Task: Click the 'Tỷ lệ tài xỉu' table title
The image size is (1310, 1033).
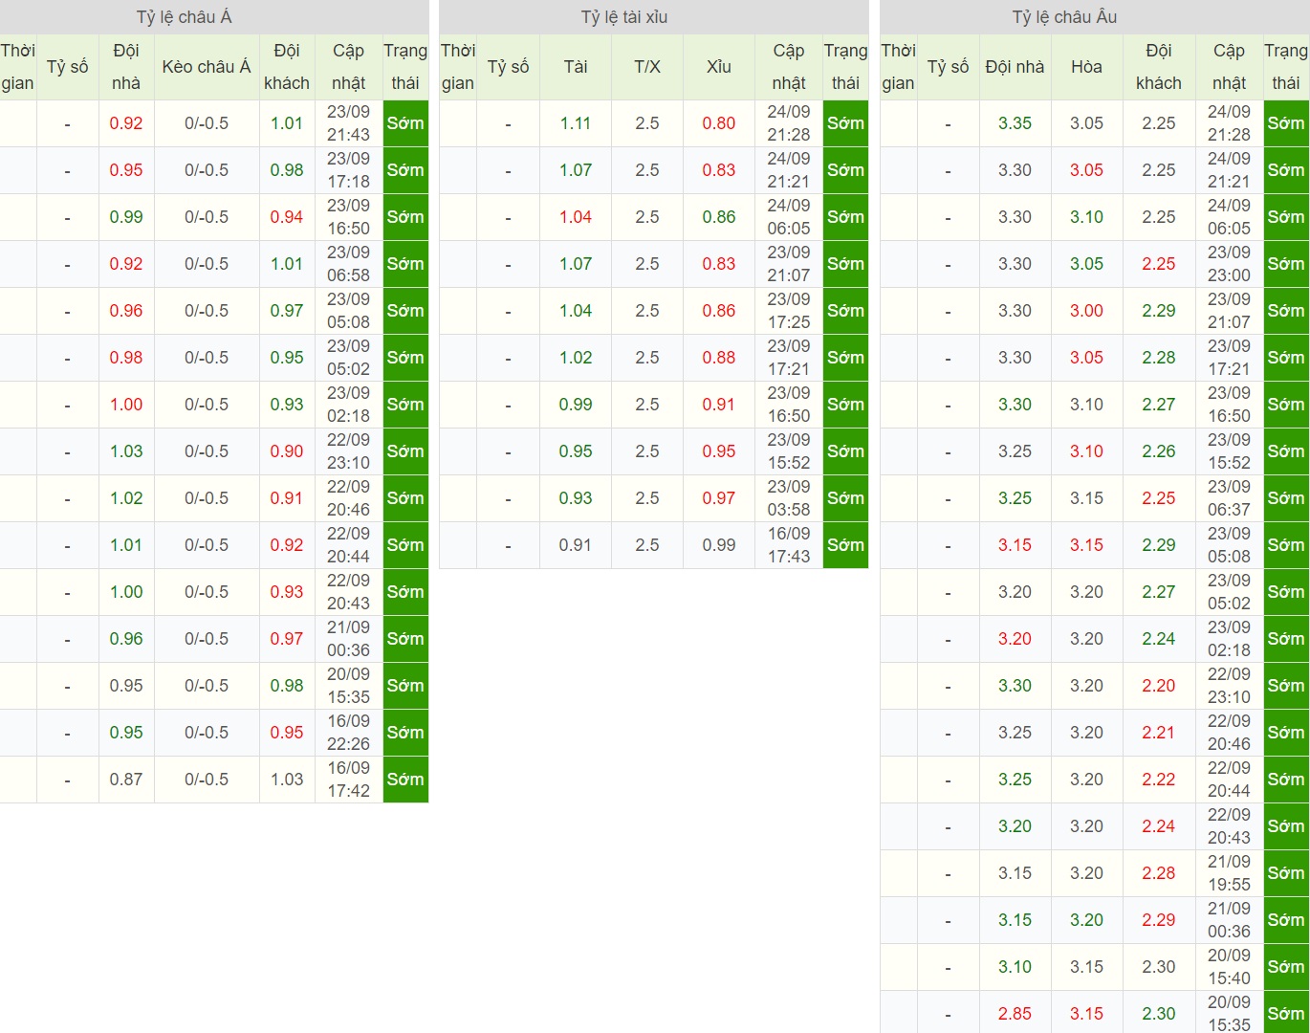Action: pos(624,17)
